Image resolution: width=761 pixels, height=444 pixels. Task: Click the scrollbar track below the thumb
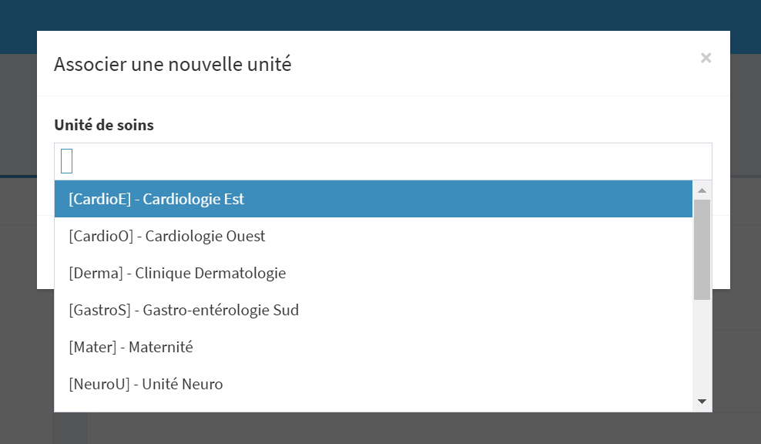pos(702,346)
